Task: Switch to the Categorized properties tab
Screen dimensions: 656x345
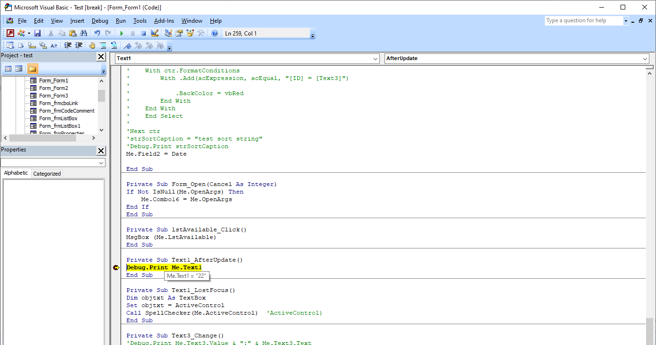Action: pos(47,174)
